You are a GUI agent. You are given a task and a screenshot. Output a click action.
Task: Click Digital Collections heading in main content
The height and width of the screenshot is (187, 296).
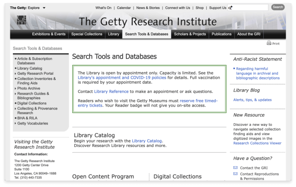pyautogui.click(x=177, y=176)
